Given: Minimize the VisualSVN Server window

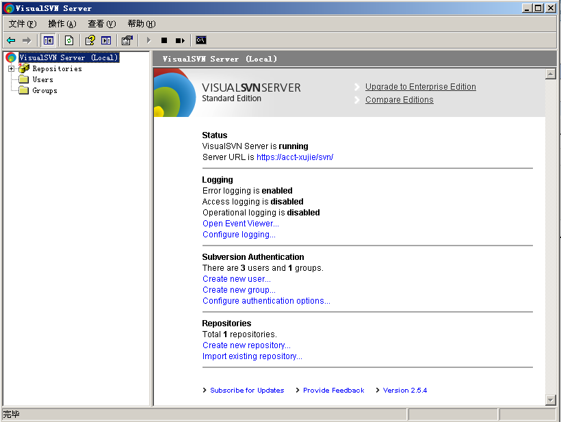Looking at the screenshot, I should pos(527,8).
